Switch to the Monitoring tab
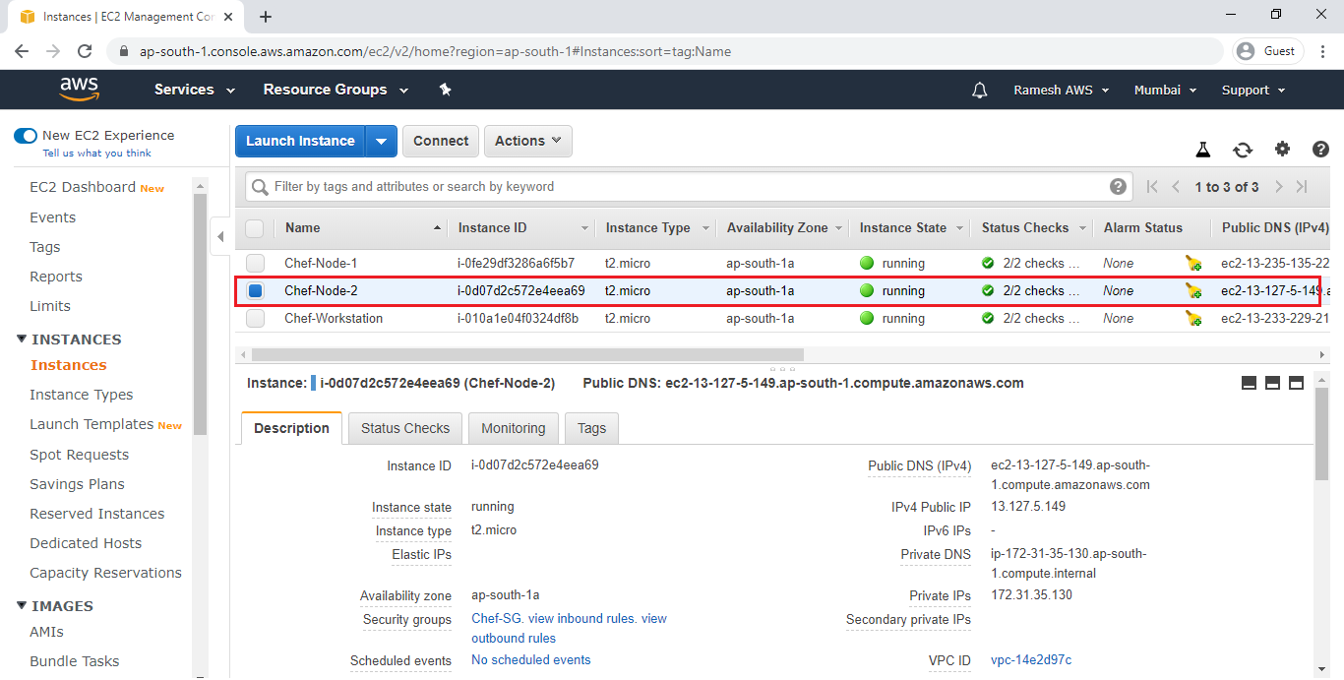The height and width of the screenshot is (680, 1344). (514, 428)
